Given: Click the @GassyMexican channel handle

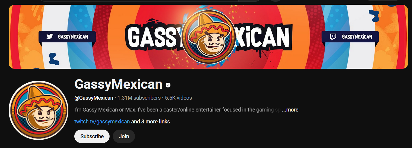Looking at the screenshot, I should click(94, 98).
